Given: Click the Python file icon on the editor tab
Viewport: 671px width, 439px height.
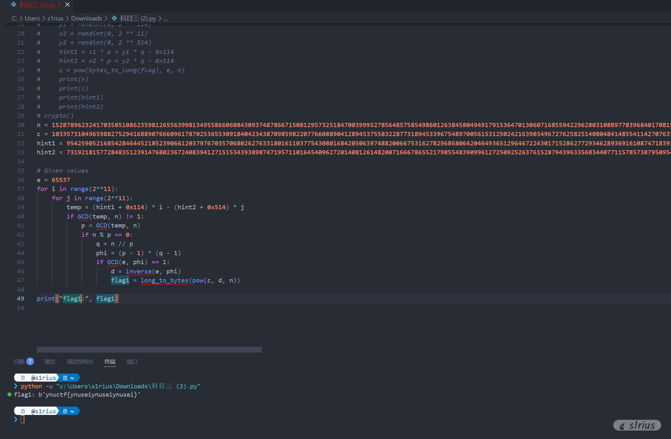Looking at the screenshot, I should tap(13, 5).
